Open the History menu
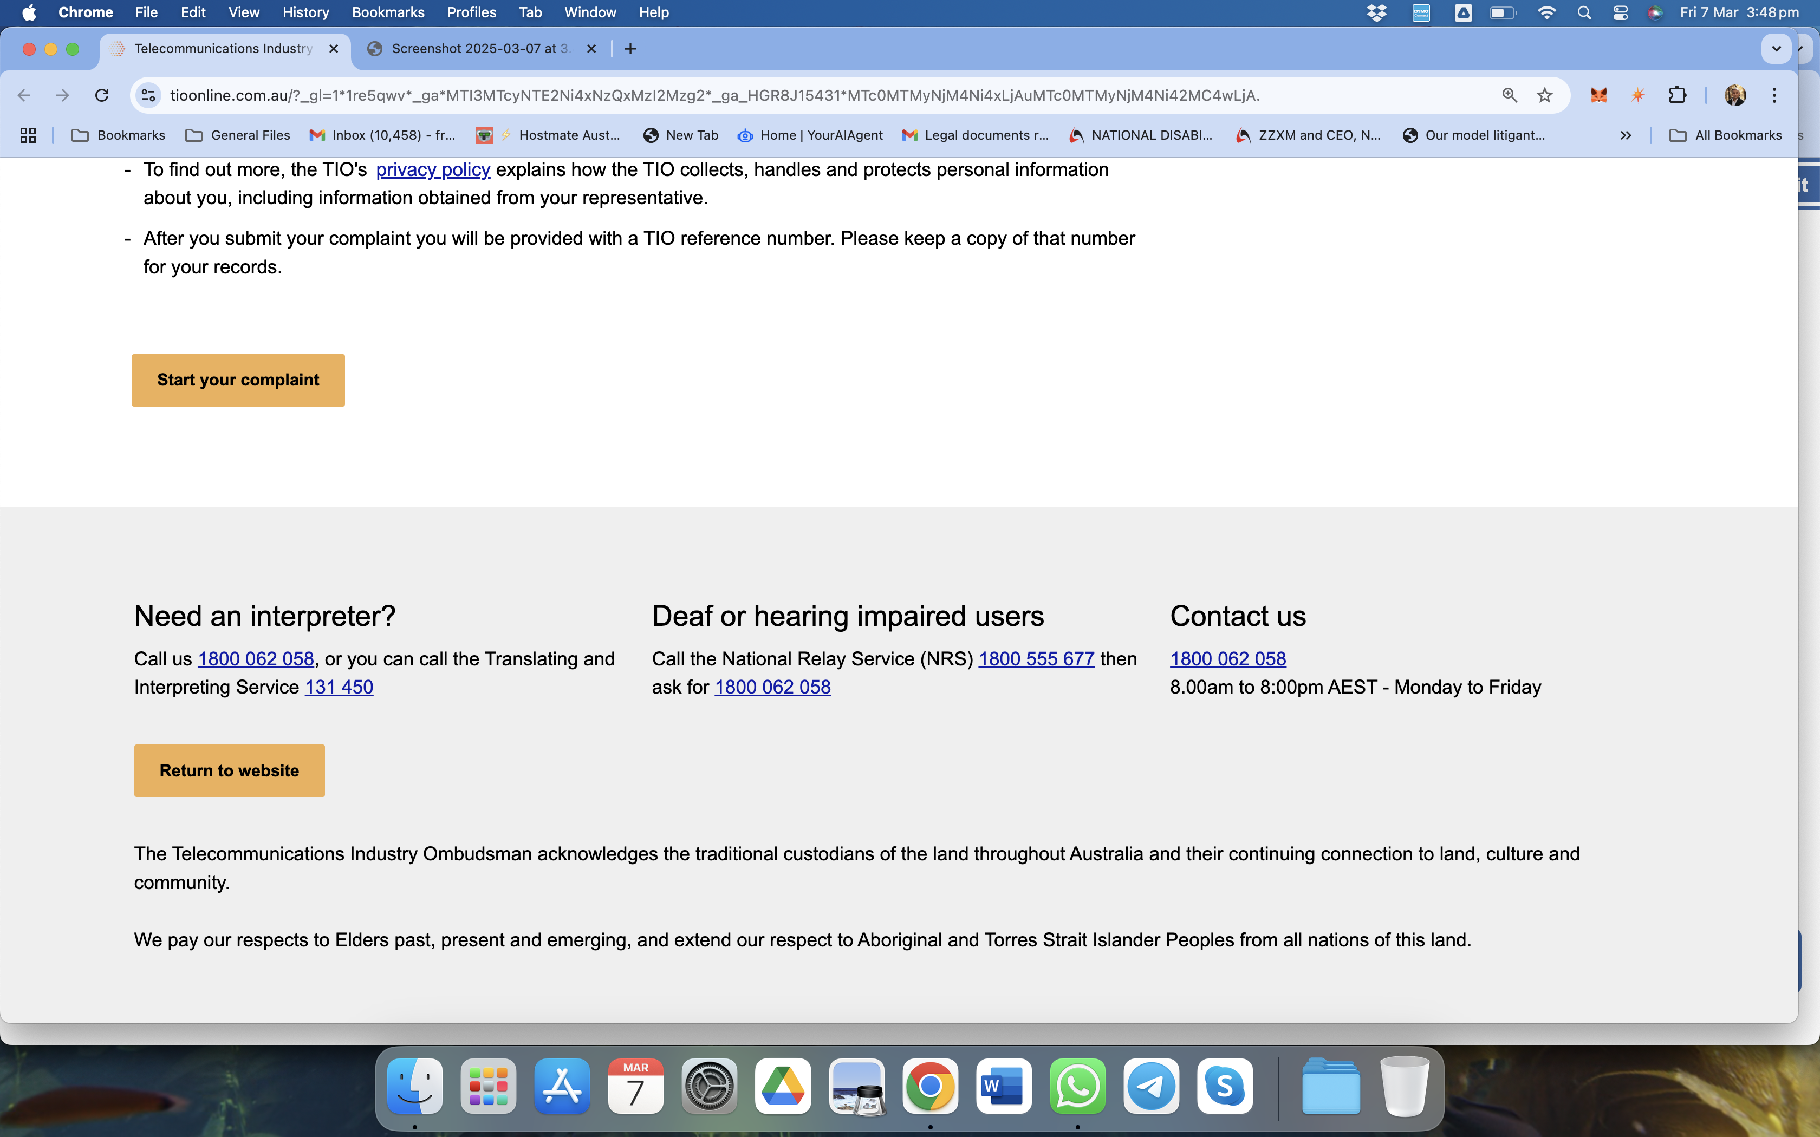Viewport: 1820px width, 1137px height. [x=305, y=13]
